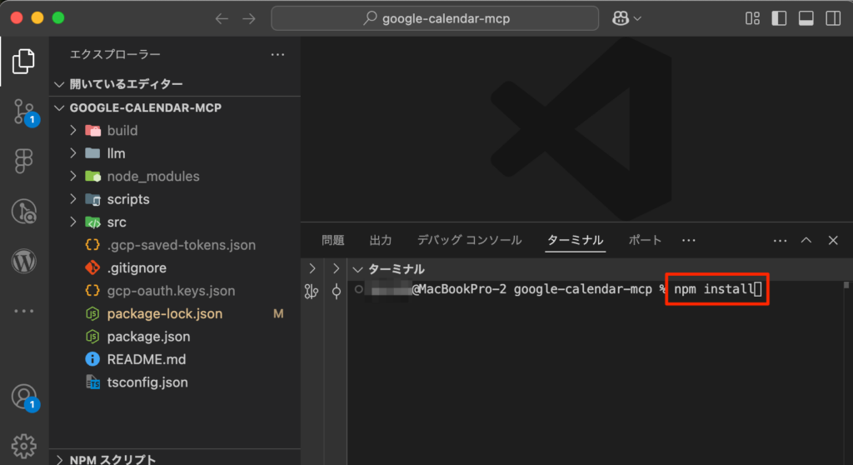This screenshot has height=465, width=853.
Task: Click the customize layout icon in title bar
Action: [753, 18]
